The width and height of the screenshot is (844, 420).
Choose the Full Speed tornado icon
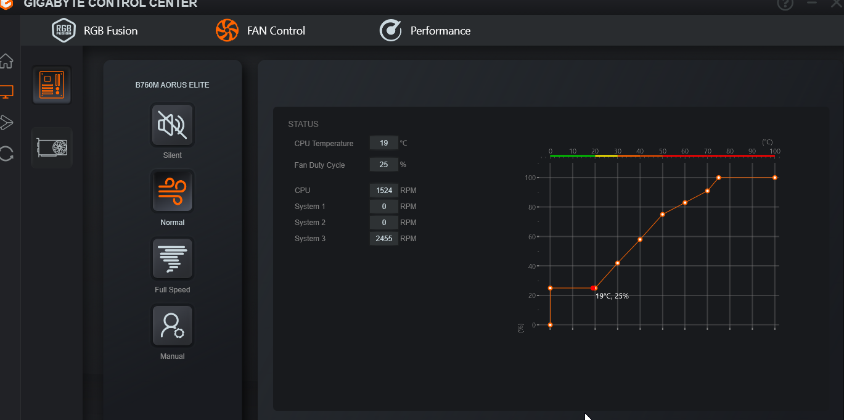(173, 258)
